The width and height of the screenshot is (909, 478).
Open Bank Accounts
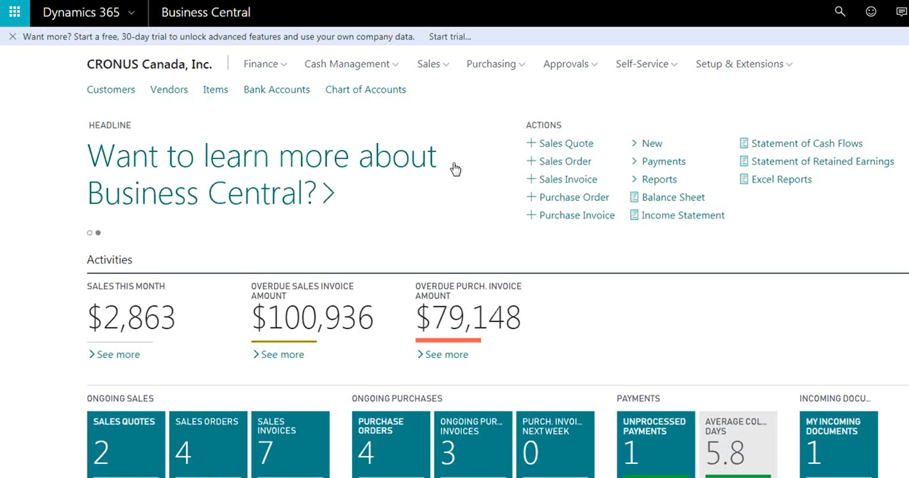pyautogui.click(x=276, y=89)
